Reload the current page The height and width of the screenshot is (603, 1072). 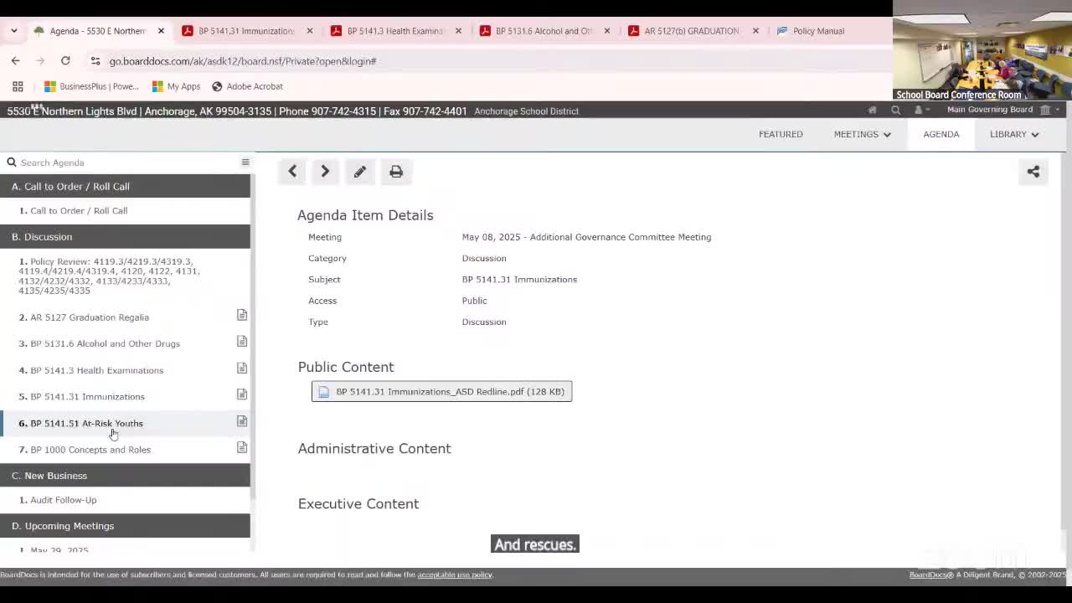coord(65,60)
